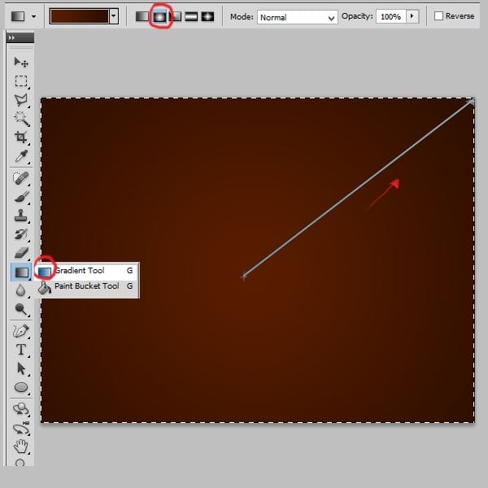The height and width of the screenshot is (488, 488).
Task: Choose Gradient Tool from the flyout menu
Action: coord(80,271)
